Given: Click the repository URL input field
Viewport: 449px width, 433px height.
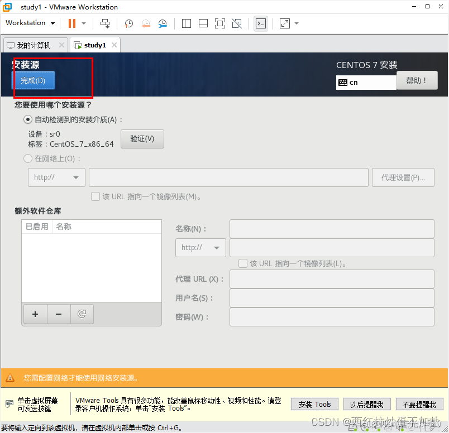Looking at the screenshot, I should [x=332, y=248].
